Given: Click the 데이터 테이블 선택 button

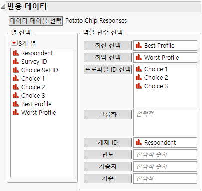Looking at the screenshot, I should coord(36,21).
